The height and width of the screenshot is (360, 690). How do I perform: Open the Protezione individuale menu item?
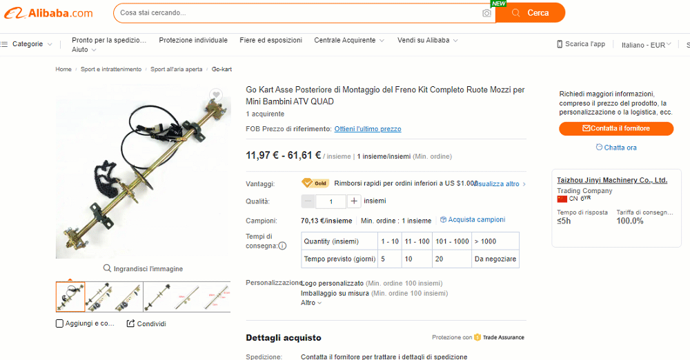193,40
